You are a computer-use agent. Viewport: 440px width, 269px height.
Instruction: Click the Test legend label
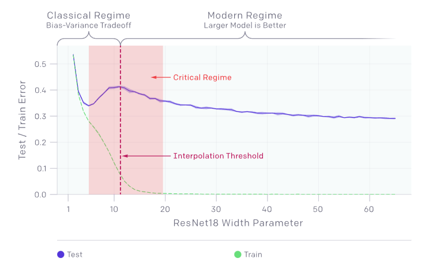pyautogui.click(x=74, y=255)
